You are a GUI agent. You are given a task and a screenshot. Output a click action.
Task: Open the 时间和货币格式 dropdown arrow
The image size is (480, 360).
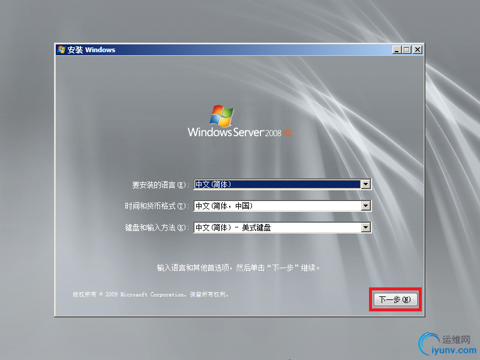click(x=366, y=206)
